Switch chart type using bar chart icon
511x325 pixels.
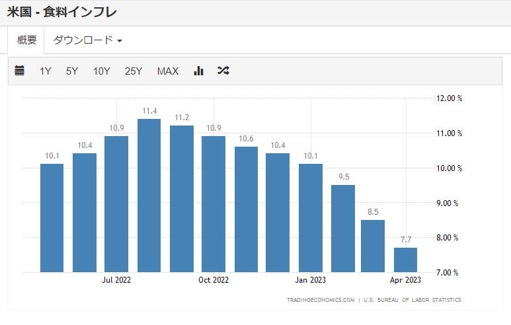coord(198,71)
